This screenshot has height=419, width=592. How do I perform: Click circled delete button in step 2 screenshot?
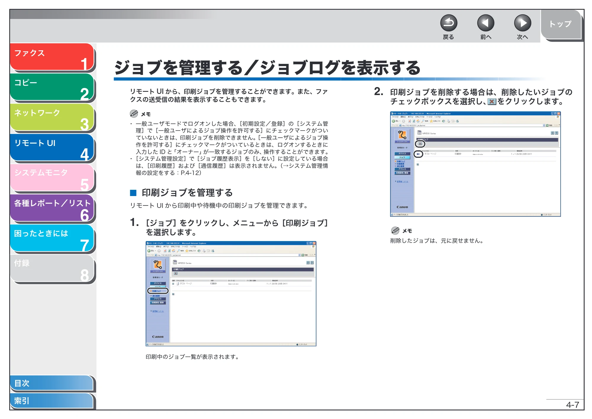420,144
